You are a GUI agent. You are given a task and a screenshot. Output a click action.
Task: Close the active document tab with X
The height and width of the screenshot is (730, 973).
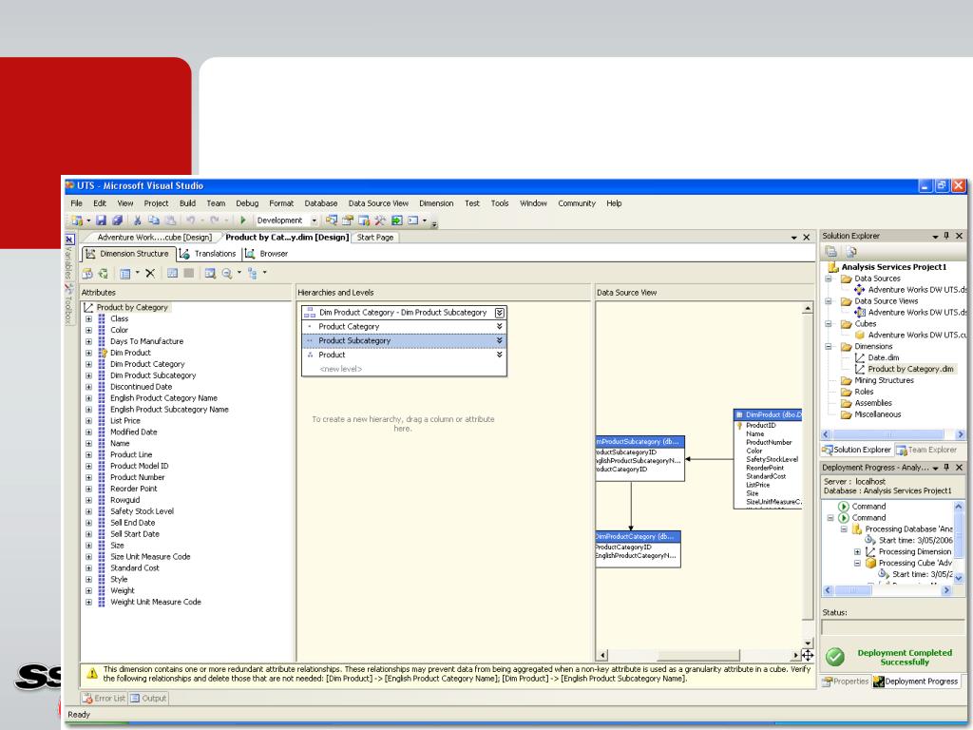point(806,238)
